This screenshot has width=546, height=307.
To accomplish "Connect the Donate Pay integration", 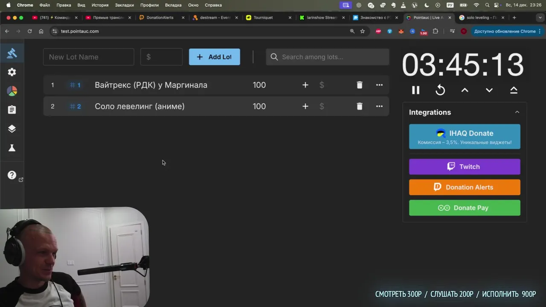I will (465, 208).
